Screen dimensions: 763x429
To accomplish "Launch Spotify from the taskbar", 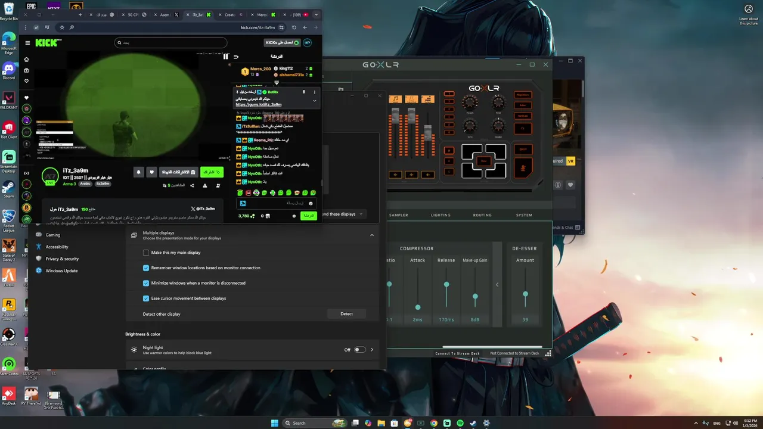I will [460, 423].
